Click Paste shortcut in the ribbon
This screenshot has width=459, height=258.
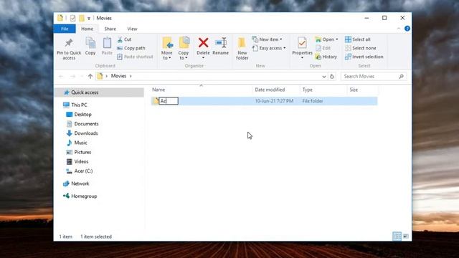click(x=135, y=57)
